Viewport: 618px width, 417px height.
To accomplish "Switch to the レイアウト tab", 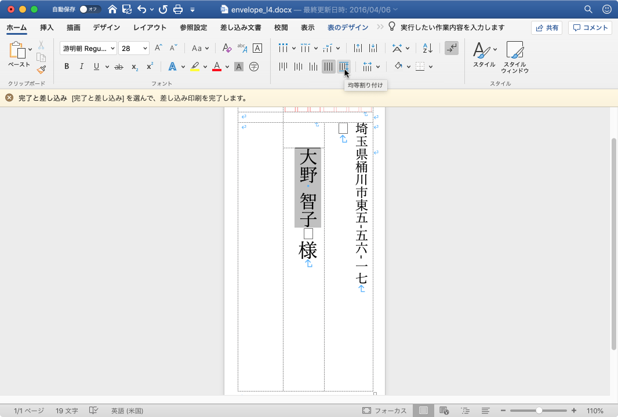I will coord(150,28).
